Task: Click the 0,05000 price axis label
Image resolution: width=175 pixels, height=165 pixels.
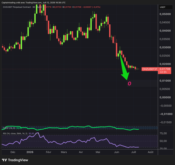Action: [x=165, y=14]
